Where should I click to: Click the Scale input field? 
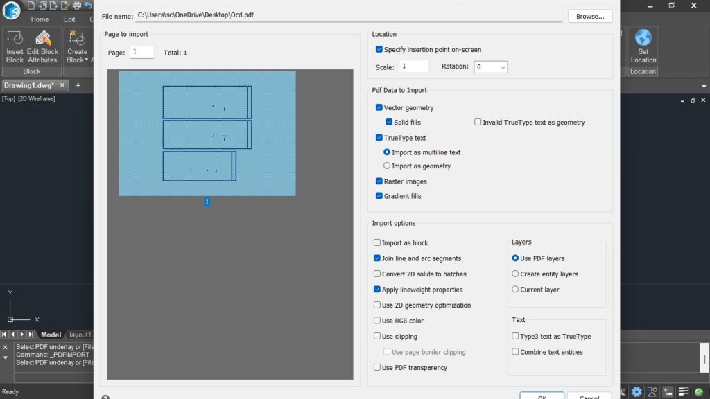click(414, 67)
